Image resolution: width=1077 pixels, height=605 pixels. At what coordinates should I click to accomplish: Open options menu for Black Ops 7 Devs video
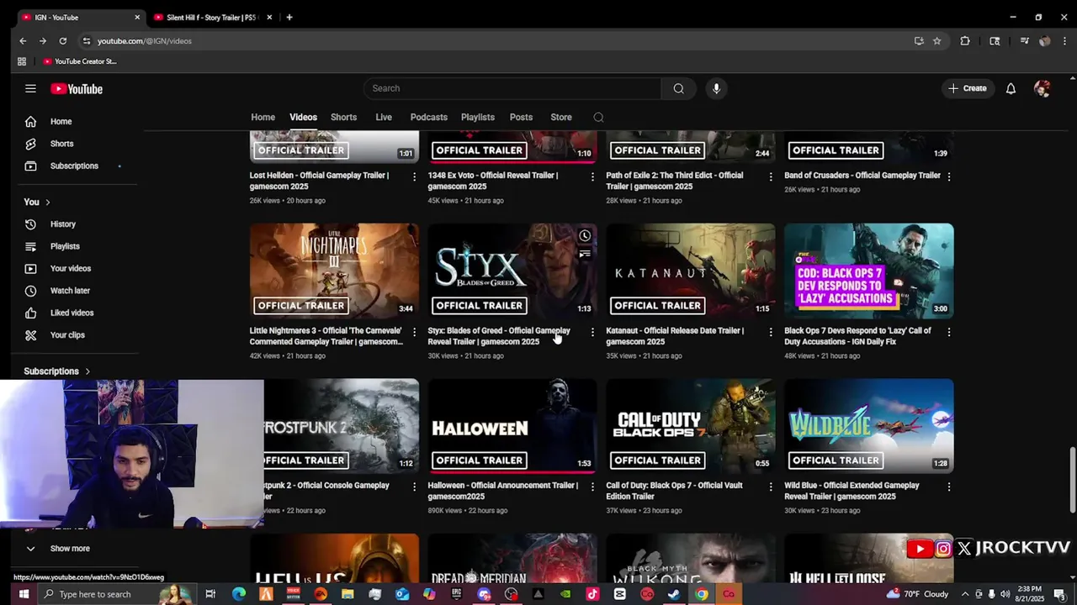(x=949, y=332)
